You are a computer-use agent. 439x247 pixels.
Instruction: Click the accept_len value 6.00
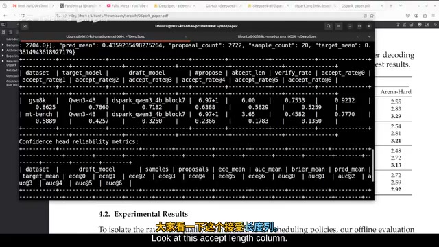tap(248, 100)
